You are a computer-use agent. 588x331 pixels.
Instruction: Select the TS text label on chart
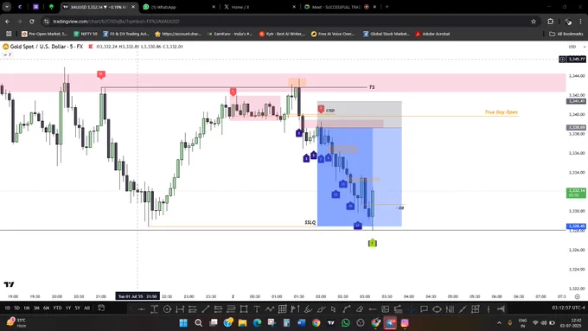click(372, 87)
